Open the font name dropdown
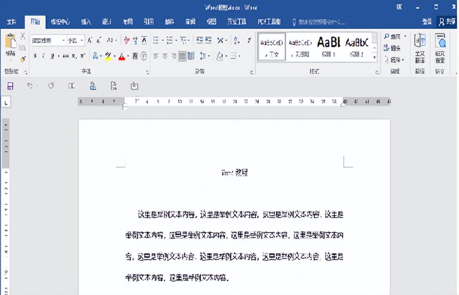459x295 pixels. [x=64, y=40]
